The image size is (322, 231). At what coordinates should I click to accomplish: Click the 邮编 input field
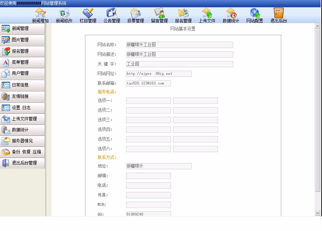coord(148,176)
